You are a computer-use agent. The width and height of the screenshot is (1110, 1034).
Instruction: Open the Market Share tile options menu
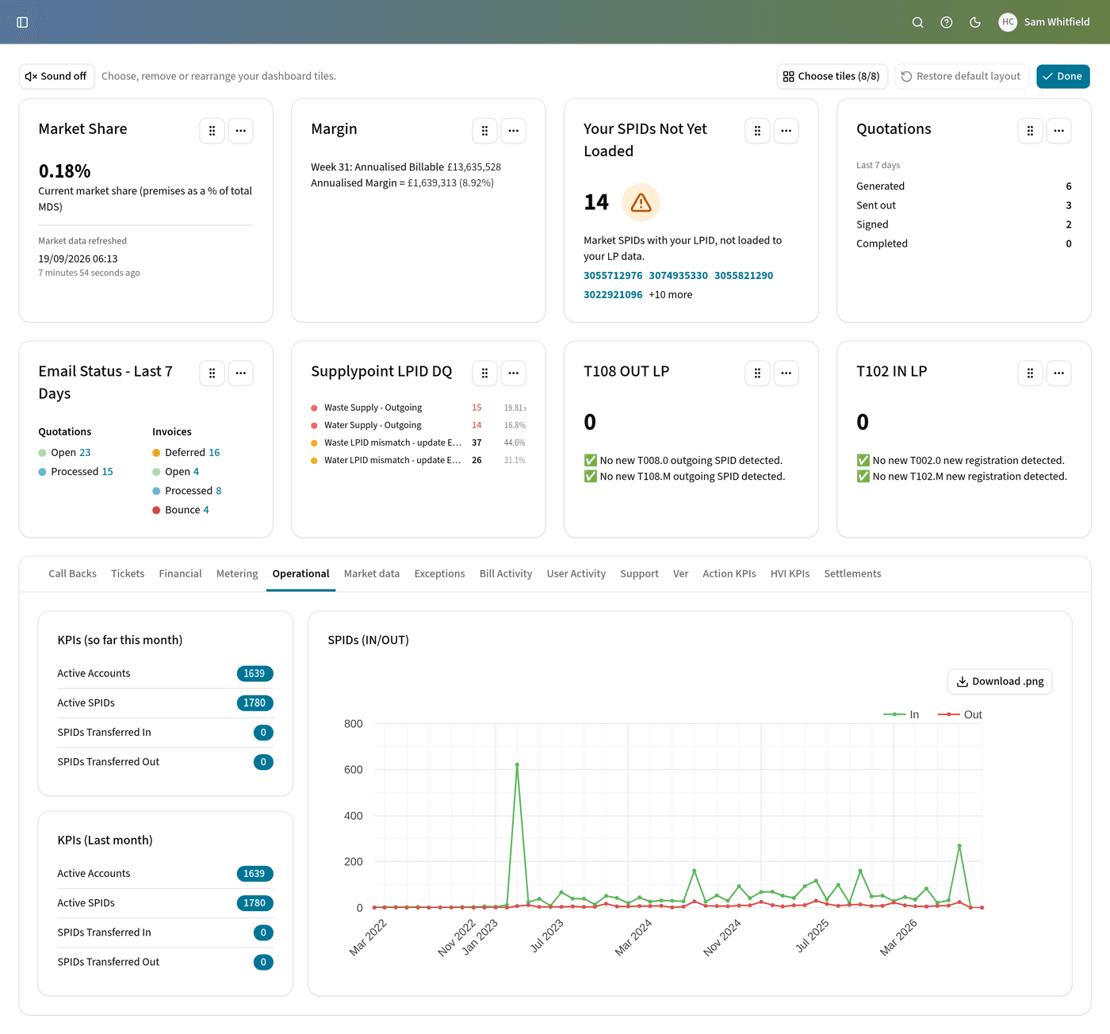tap(241, 131)
